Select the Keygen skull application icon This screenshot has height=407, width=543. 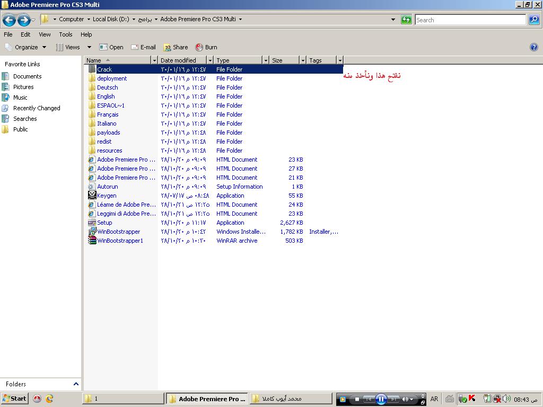coord(92,195)
